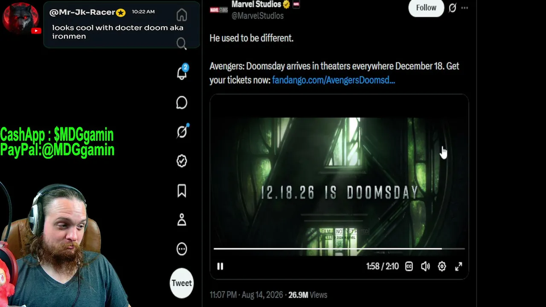Click the @Mr-Jk-Racer chat username
The image size is (546, 307).
click(82, 12)
